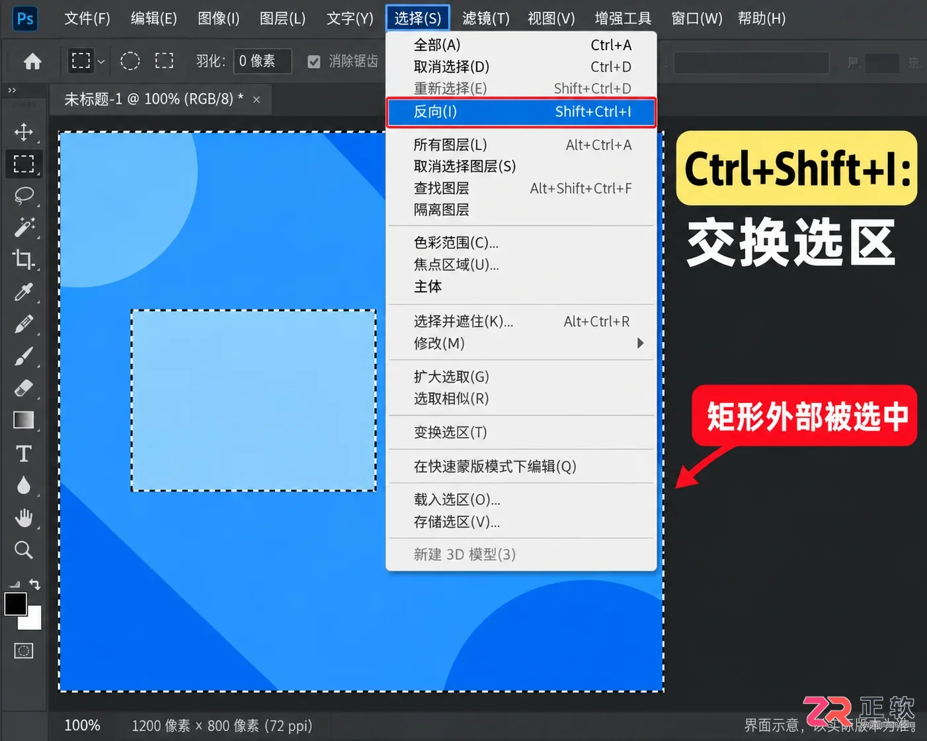
Task: Toggle Quick Mask mode icon
Action: pos(24,651)
